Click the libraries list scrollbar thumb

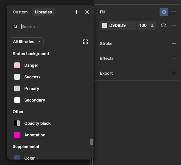click(92, 142)
